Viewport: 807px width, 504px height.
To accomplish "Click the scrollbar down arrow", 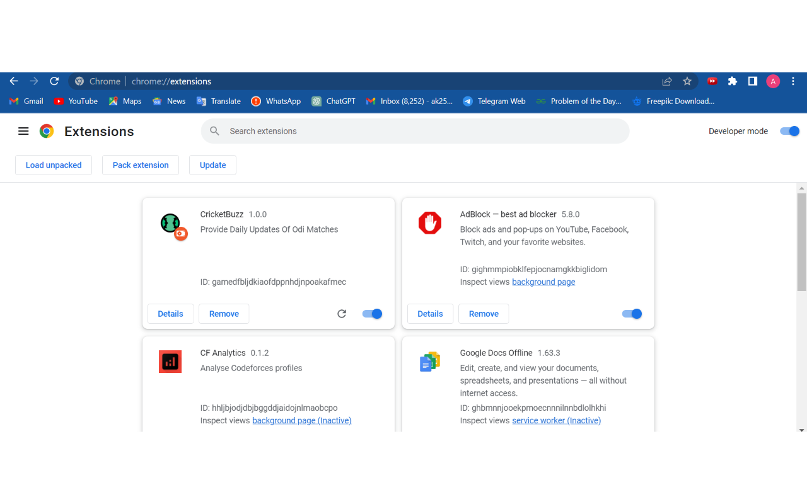I will click(x=802, y=430).
